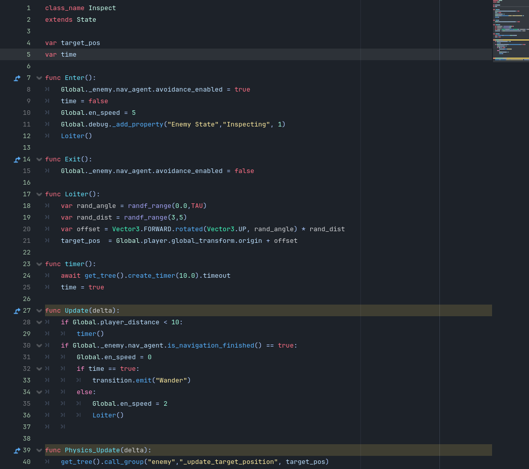
Task: Click the override icon beside Physics_Update function
Action: 17,450
